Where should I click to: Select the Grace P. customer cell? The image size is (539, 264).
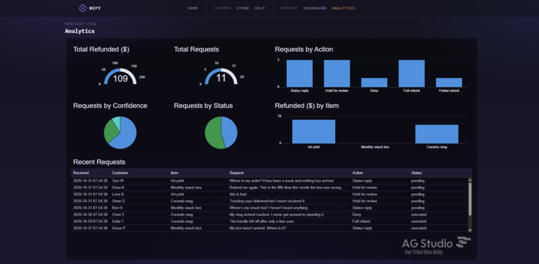[x=119, y=228]
